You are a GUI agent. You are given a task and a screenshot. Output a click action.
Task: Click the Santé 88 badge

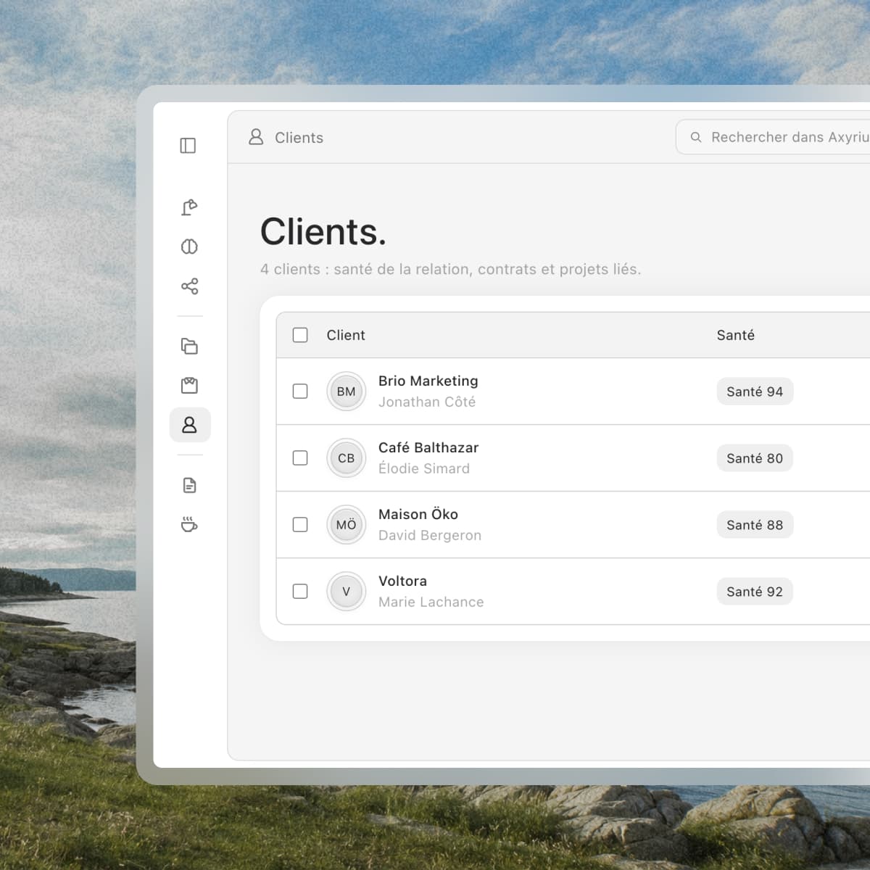(x=755, y=525)
